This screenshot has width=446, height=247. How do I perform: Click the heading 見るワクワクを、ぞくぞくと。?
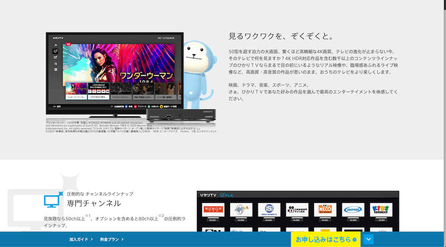(x=281, y=36)
